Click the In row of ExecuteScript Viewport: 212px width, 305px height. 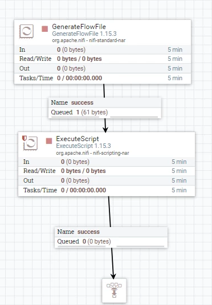coord(107,162)
